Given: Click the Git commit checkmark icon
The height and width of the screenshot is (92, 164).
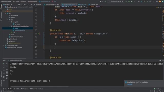Looking at the screenshot, I should (145, 2).
